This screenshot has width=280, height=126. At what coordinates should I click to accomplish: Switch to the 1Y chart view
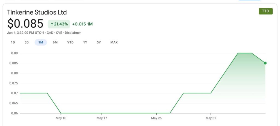(85, 42)
